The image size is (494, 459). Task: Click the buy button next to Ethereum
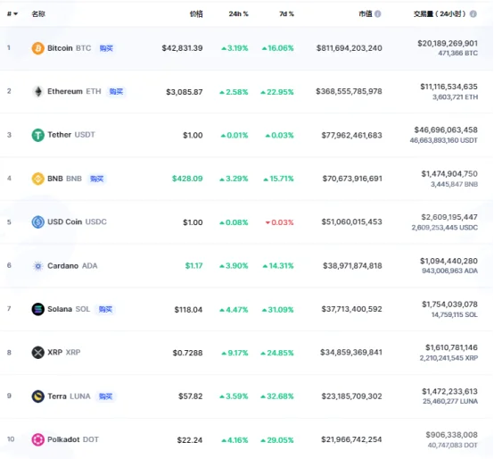(116, 91)
